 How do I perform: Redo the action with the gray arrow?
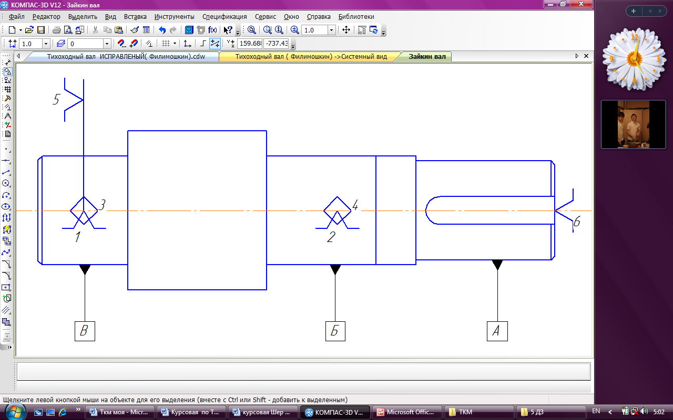point(173,30)
